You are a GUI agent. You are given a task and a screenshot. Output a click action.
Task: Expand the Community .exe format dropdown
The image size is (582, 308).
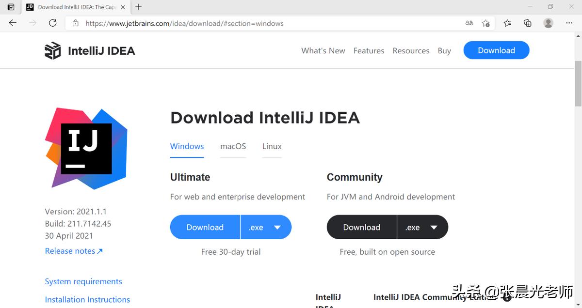pyautogui.click(x=434, y=227)
